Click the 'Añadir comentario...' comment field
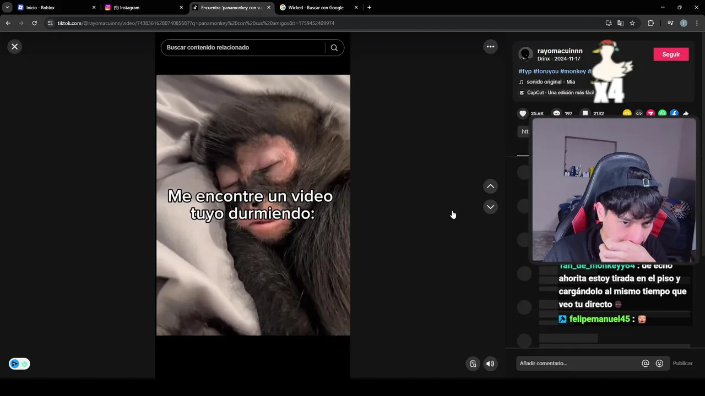 point(577,364)
